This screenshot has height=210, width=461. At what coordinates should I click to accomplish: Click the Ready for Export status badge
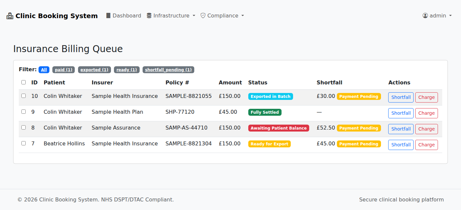(269, 144)
